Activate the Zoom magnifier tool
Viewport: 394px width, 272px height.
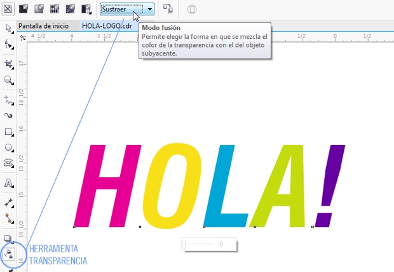[9, 81]
